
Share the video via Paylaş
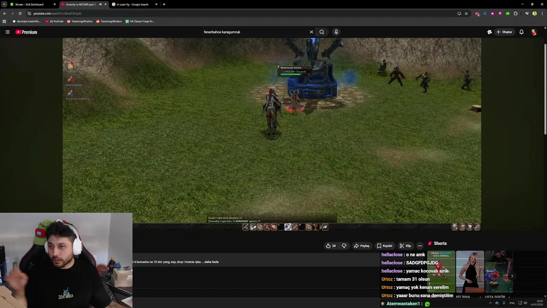click(x=362, y=246)
